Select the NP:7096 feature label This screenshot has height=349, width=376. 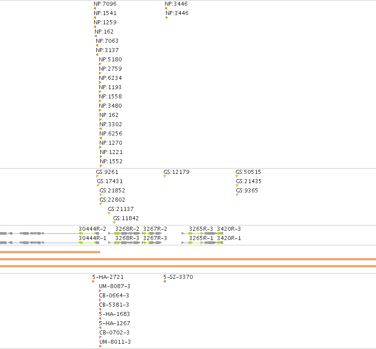(105, 4)
